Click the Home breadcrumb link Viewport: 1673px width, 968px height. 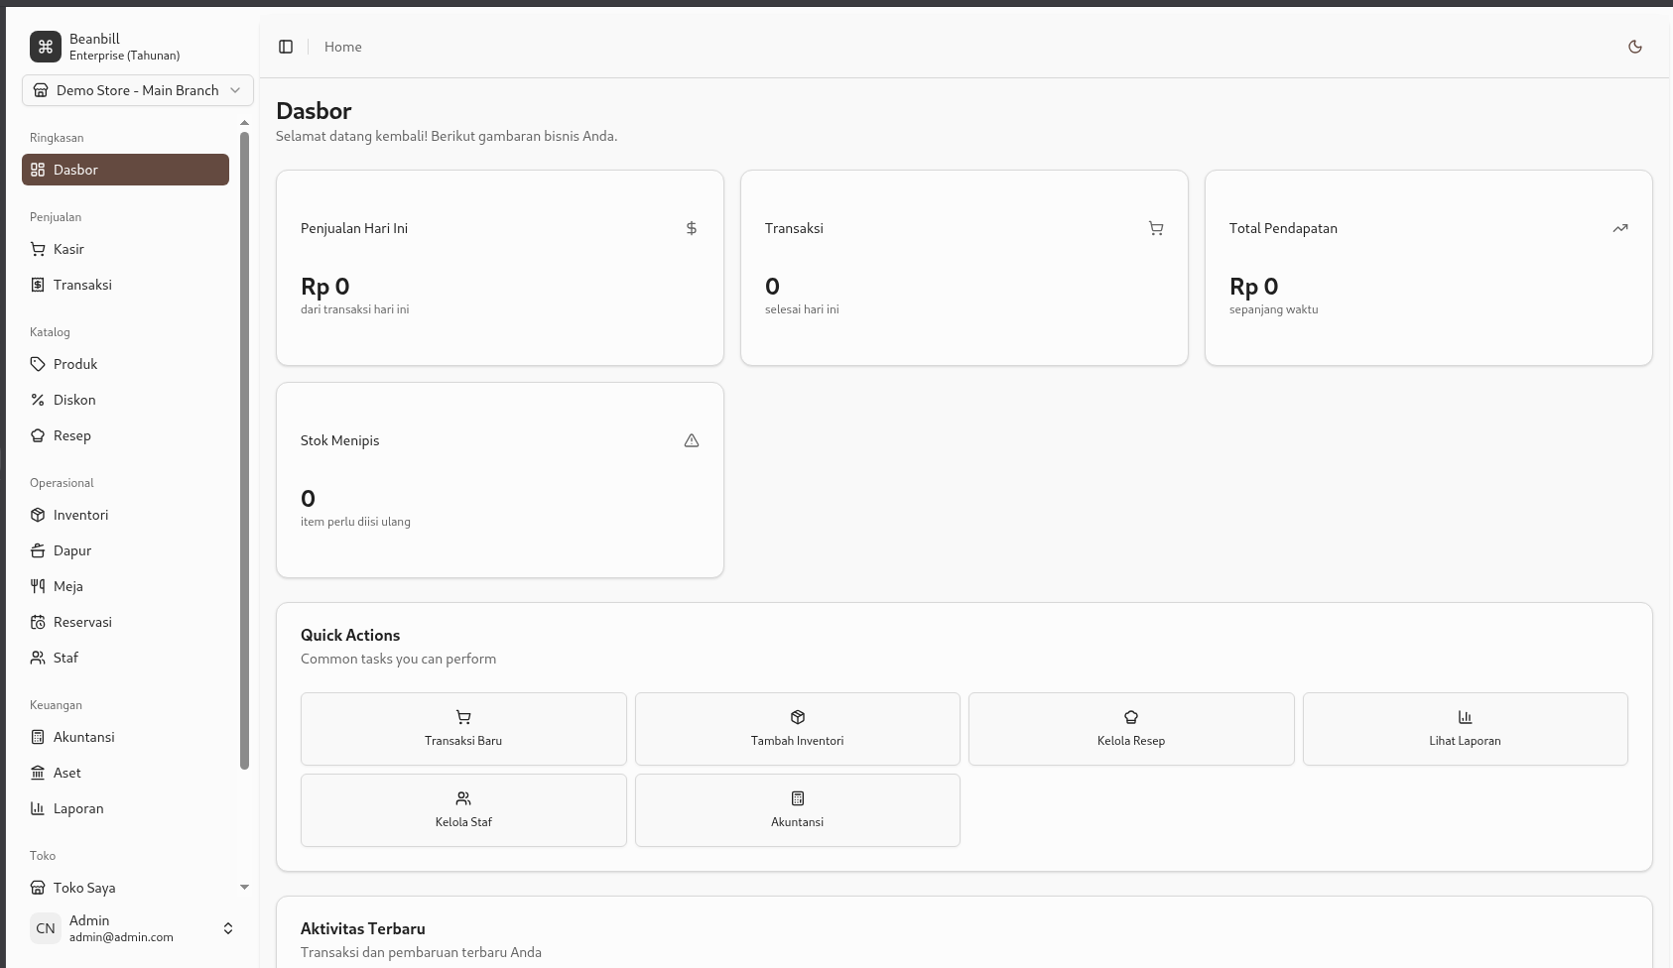(342, 47)
